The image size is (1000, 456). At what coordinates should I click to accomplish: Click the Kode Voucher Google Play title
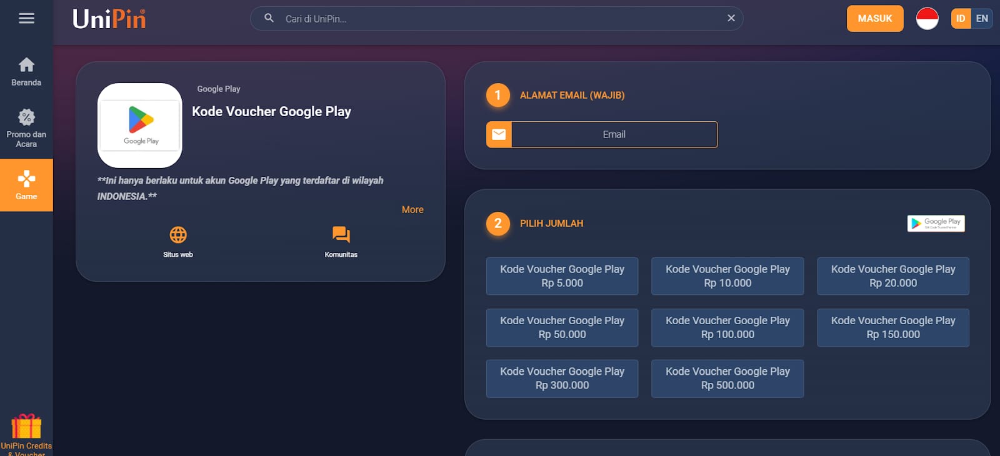pyautogui.click(x=271, y=112)
